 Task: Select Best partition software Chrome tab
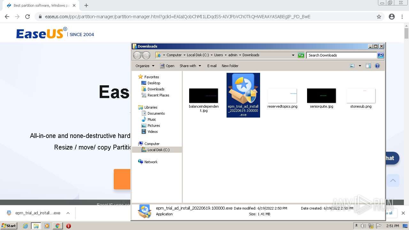pos(41,5)
